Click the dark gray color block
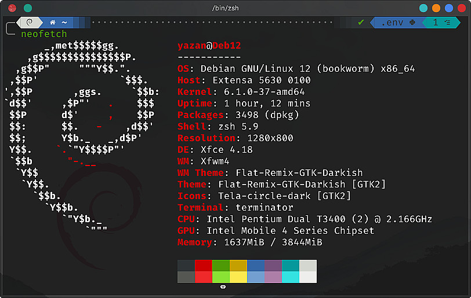The image size is (471, 298). point(186,266)
